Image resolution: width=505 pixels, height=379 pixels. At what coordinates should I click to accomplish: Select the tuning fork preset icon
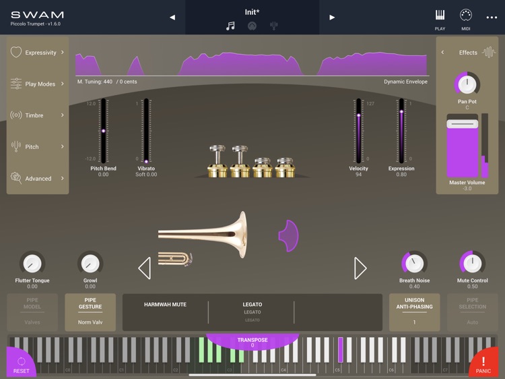click(x=274, y=26)
